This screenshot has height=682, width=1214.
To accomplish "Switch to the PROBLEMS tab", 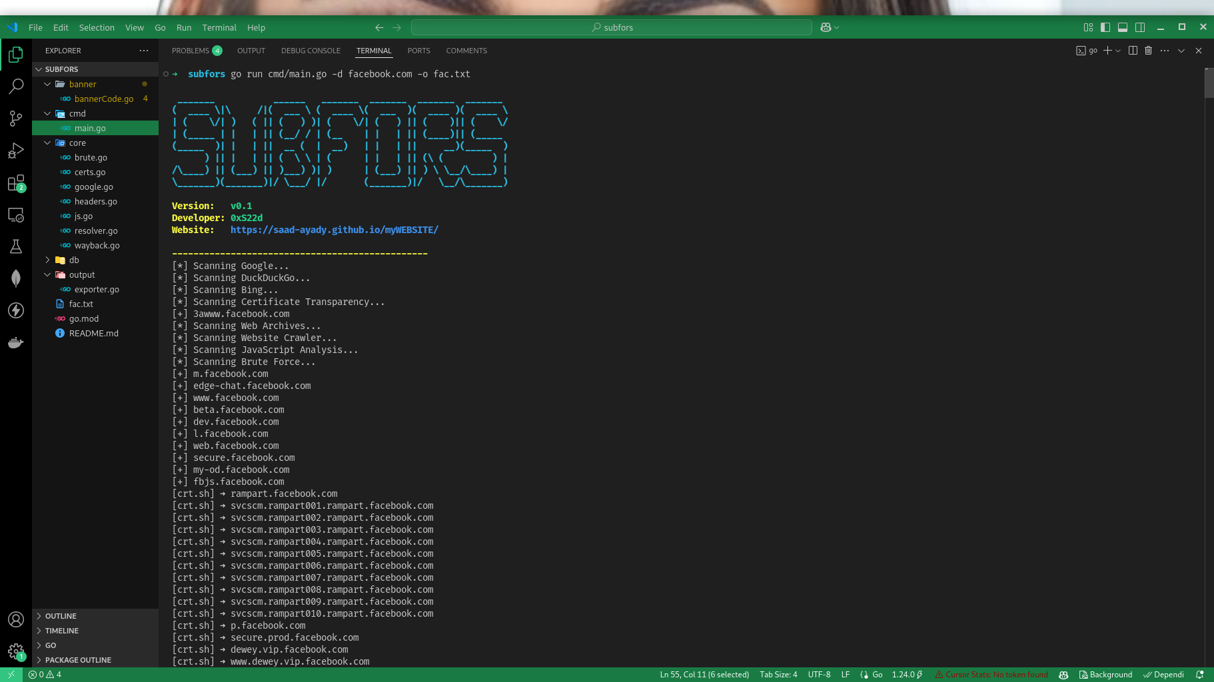I will point(197,51).
